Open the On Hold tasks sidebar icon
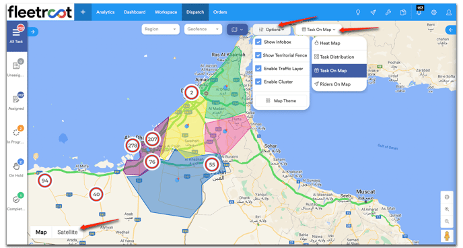Viewport: 463px width, 248px height. tap(16, 168)
